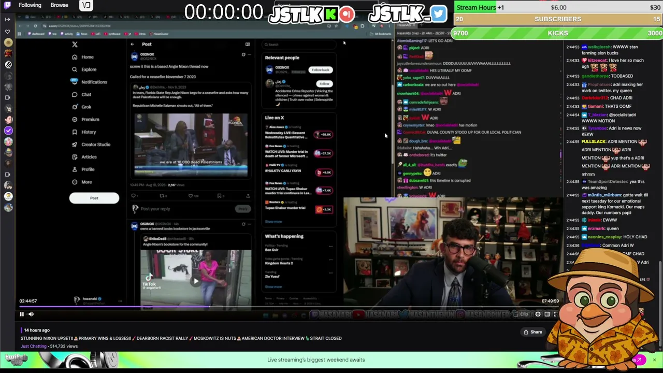Toggle reader view icon beside Post header
Image resolution: width=663 pixels, height=373 pixels.
point(248,45)
